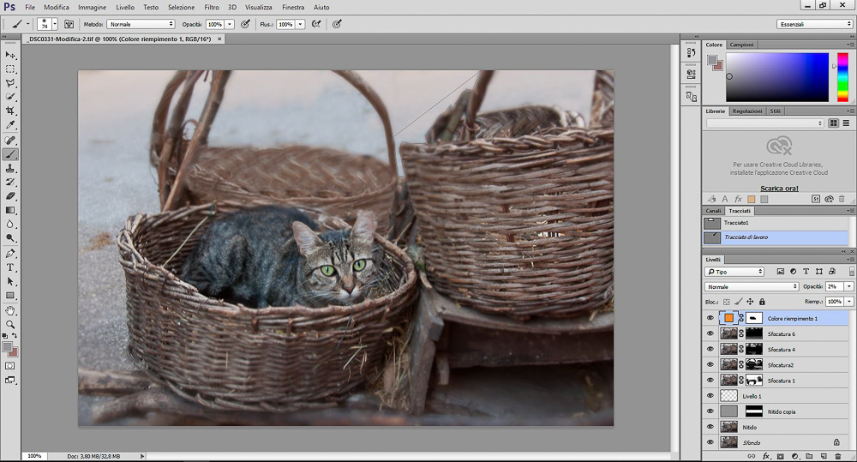Open the layer filter Tipo dropdown
This screenshot has width=857, height=462.
pos(734,272)
